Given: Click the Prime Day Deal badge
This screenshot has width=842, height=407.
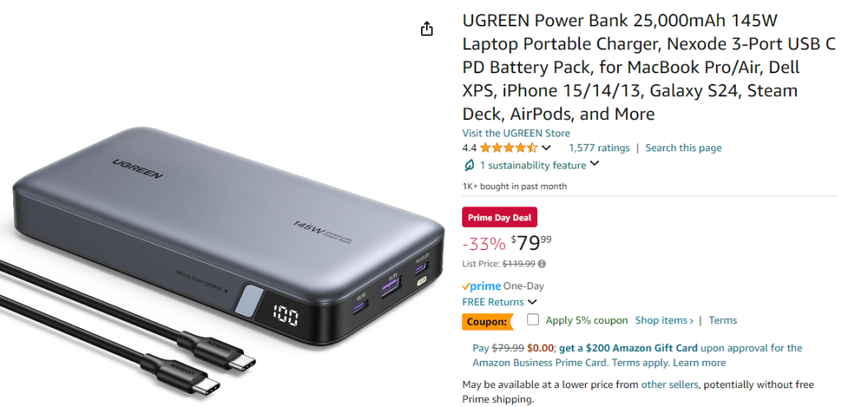Looking at the screenshot, I should [x=499, y=217].
